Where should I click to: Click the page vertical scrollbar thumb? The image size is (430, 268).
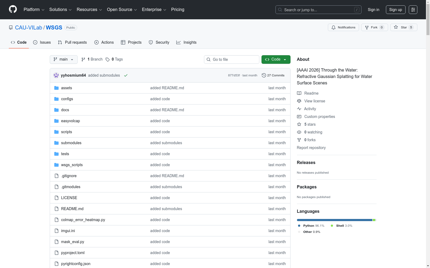[428, 19]
